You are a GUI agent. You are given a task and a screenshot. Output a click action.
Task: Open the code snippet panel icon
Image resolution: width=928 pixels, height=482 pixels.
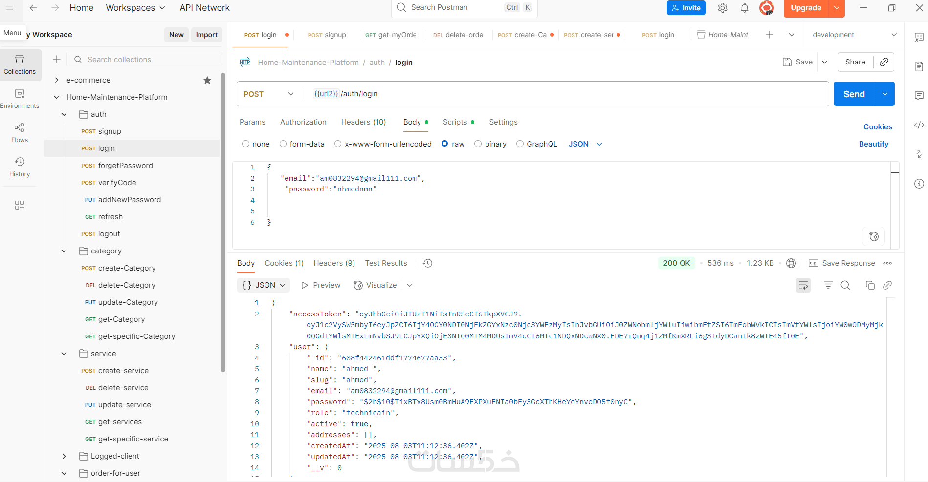coord(919,125)
